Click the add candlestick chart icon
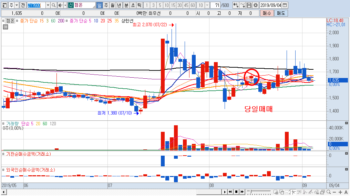The height and width of the screenshot is (196, 350). [x=236, y=5]
